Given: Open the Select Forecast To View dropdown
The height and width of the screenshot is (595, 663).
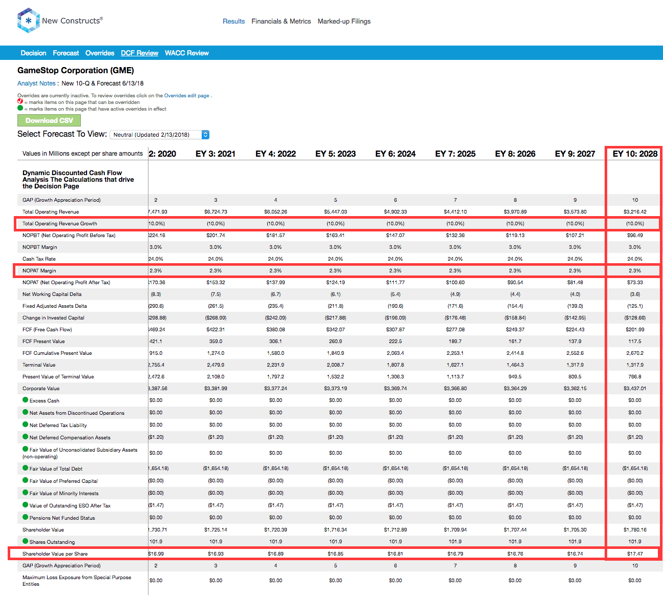Looking at the screenshot, I should (x=160, y=135).
